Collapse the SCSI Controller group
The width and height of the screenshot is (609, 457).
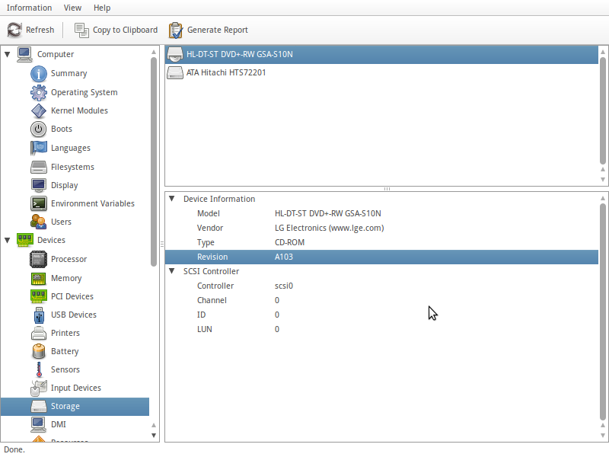172,271
